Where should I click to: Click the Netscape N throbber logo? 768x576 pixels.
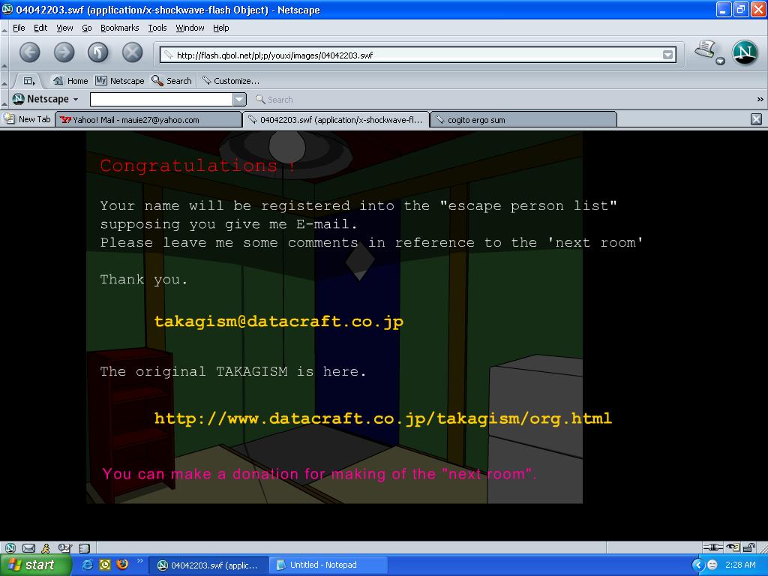745,52
